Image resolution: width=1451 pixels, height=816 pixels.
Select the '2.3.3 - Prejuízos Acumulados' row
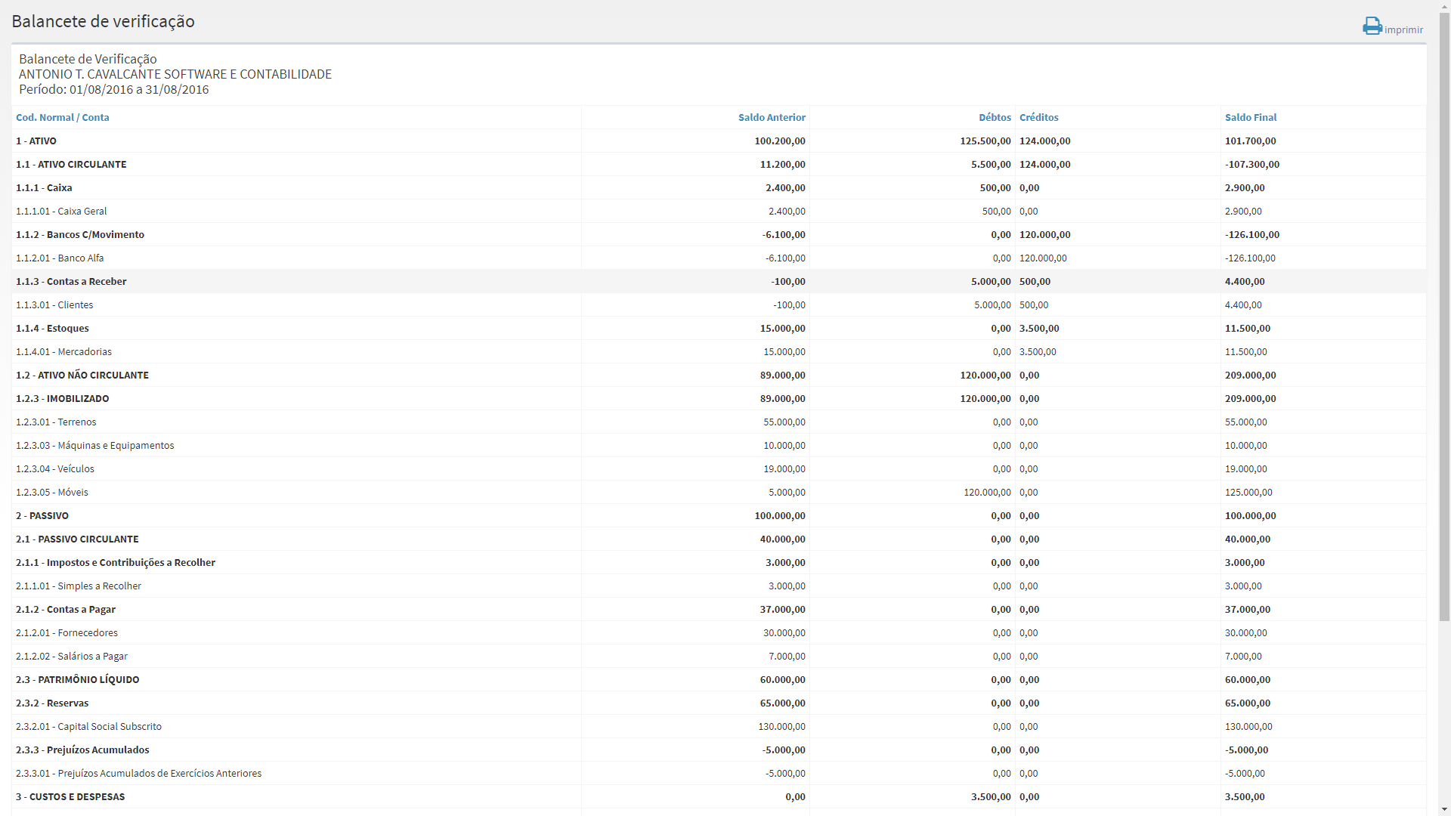coord(719,750)
